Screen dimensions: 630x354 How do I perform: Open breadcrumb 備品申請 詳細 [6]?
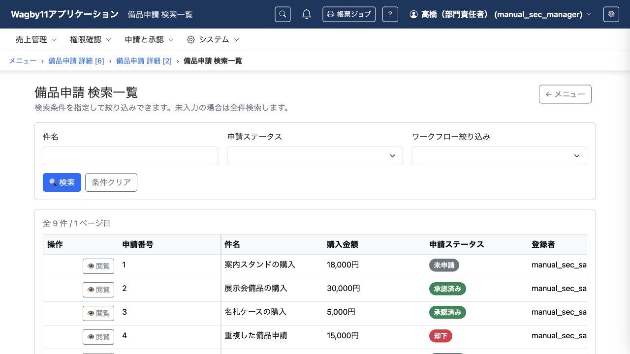point(76,61)
